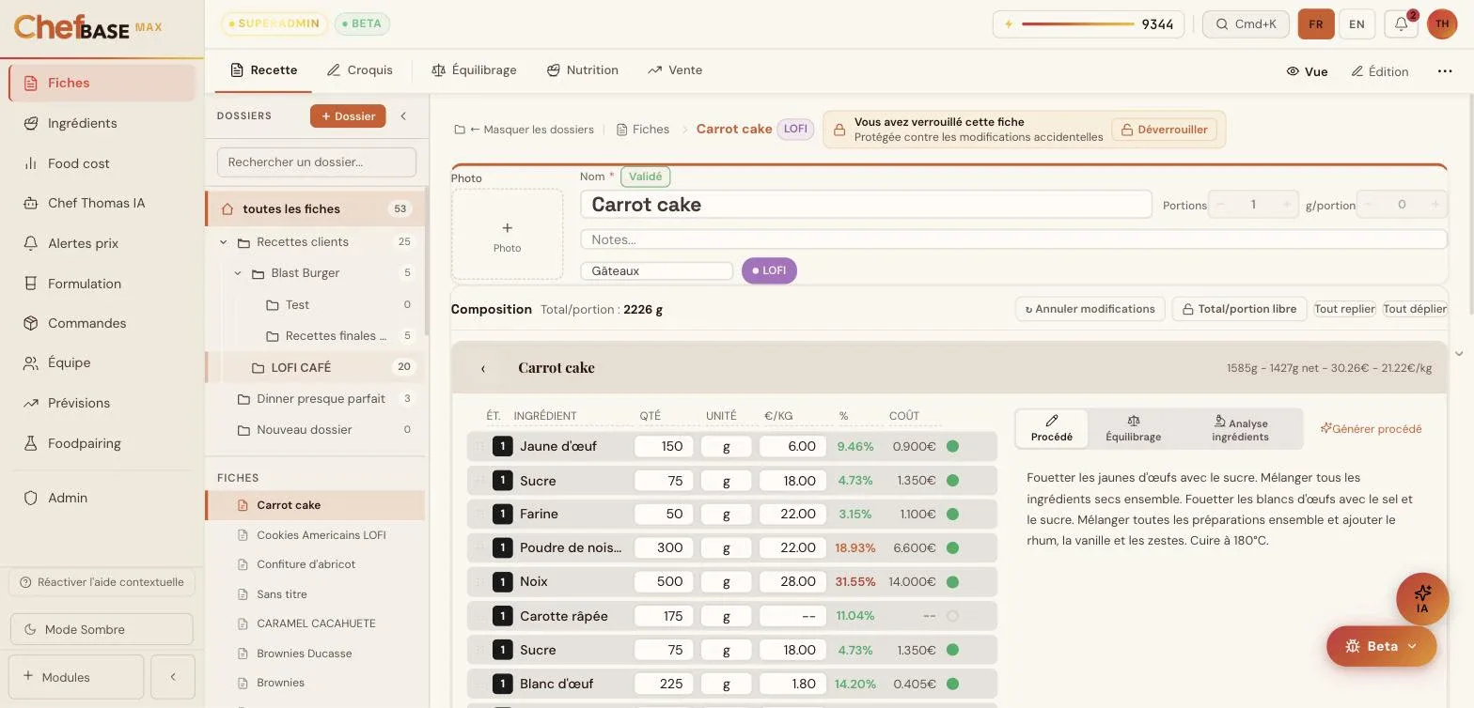Collapse the sidebar with the arrow button
The image size is (1474, 708).
tap(173, 677)
